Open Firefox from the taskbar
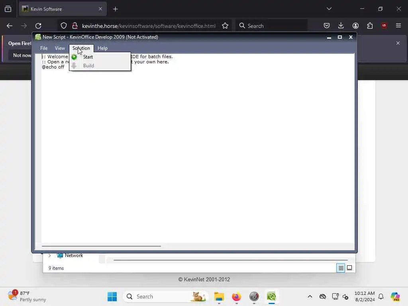The image size is (408, 306). [x=237, y=296]
